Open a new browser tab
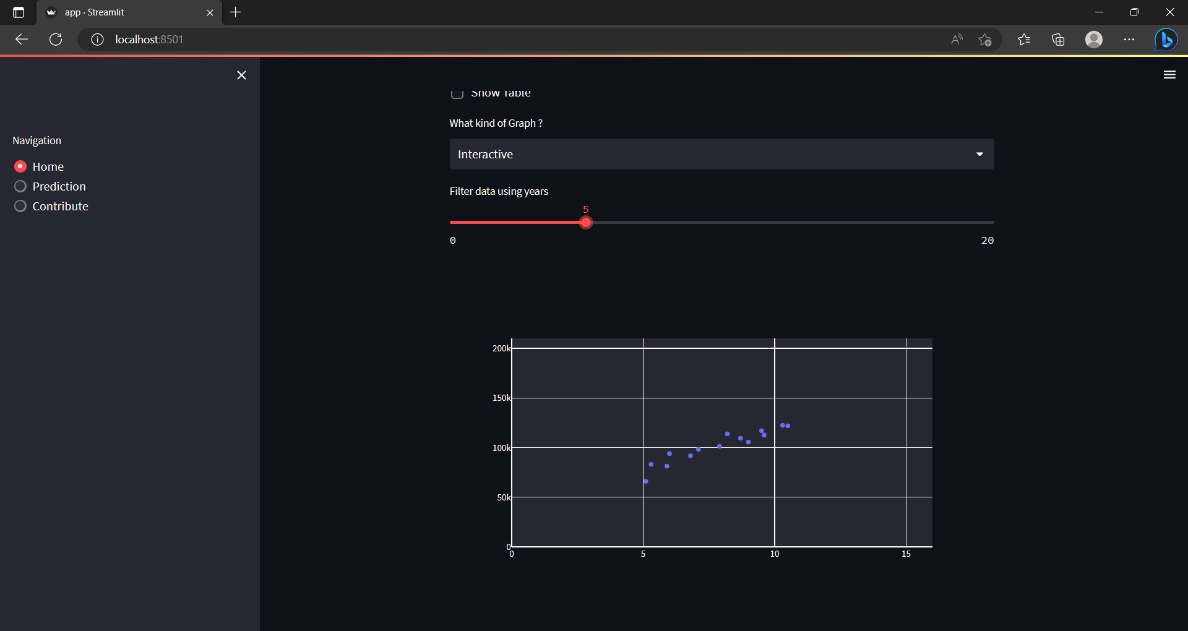 [x=235, y=12]
